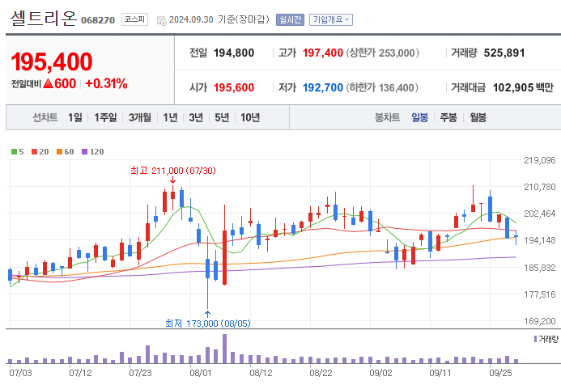Click the calendar icon beside 2024.09.30
The width and height of the screenshot is (561, 385).
click(x=162, y=21)
